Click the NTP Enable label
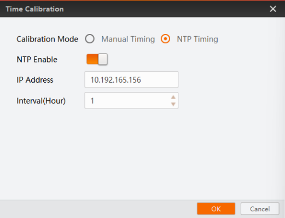This screenshot has height=218, width=285. [37, 60]
